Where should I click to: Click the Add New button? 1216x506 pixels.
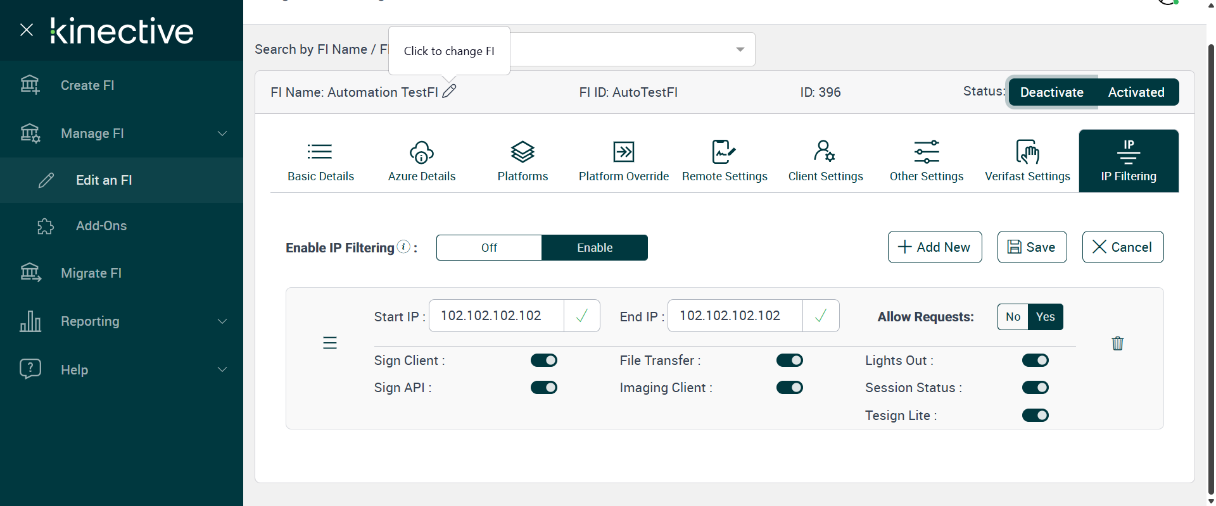935,247
